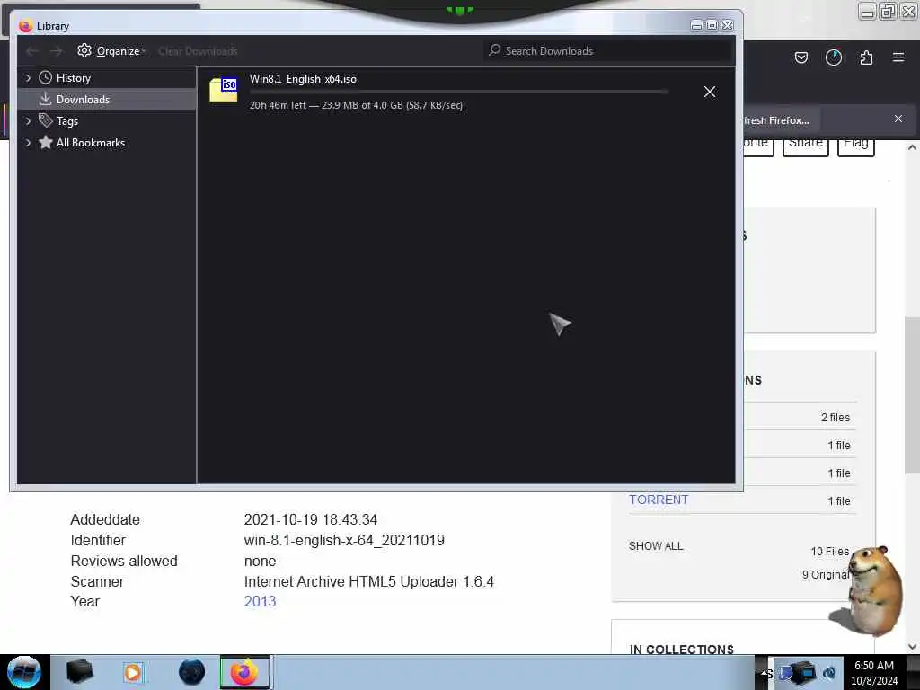Open Firefox extensions puzzle icon

click(x=866, y=57)
